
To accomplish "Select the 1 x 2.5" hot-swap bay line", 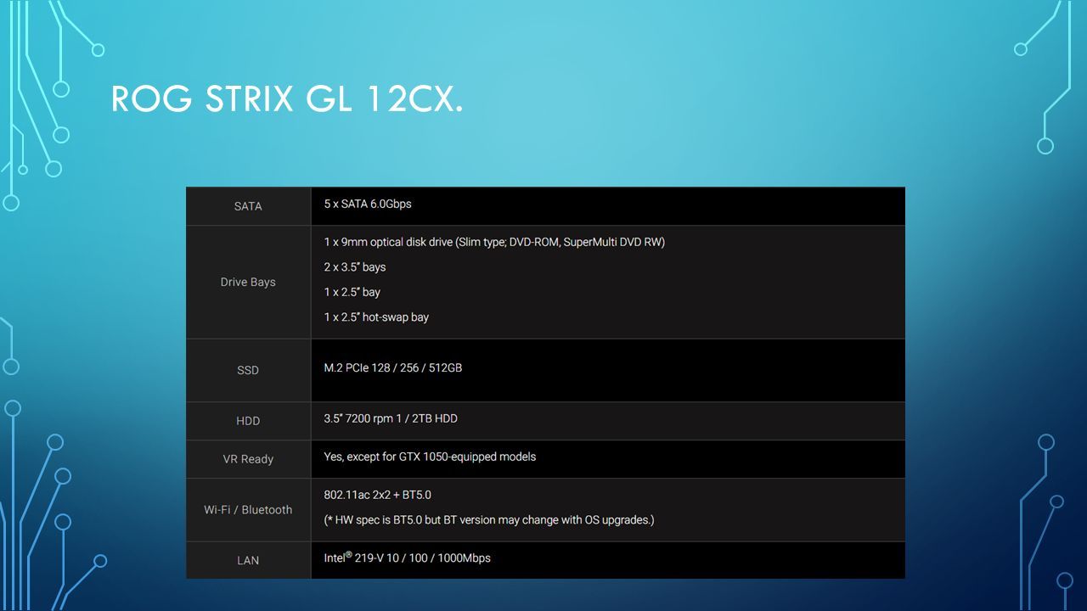I will click(x=376, y=317).
